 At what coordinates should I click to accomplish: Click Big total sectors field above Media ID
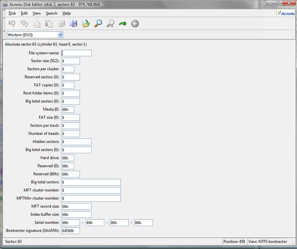tap(71, 101)
